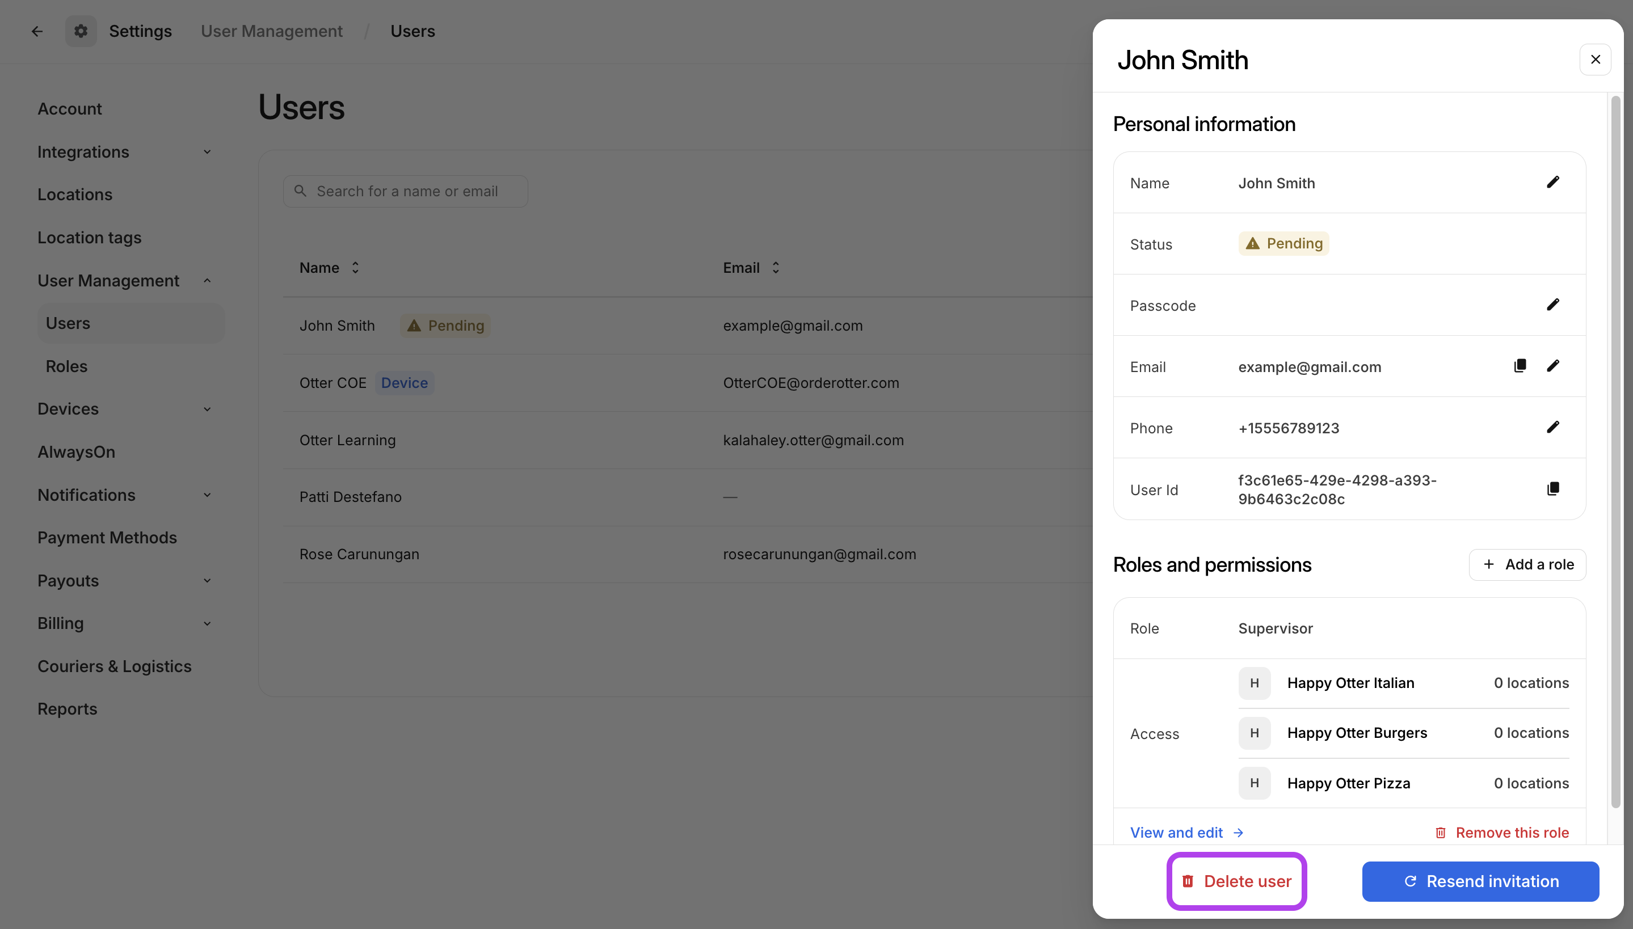
Task: Expand the Devices menu chevron
Action: [207, 409]
